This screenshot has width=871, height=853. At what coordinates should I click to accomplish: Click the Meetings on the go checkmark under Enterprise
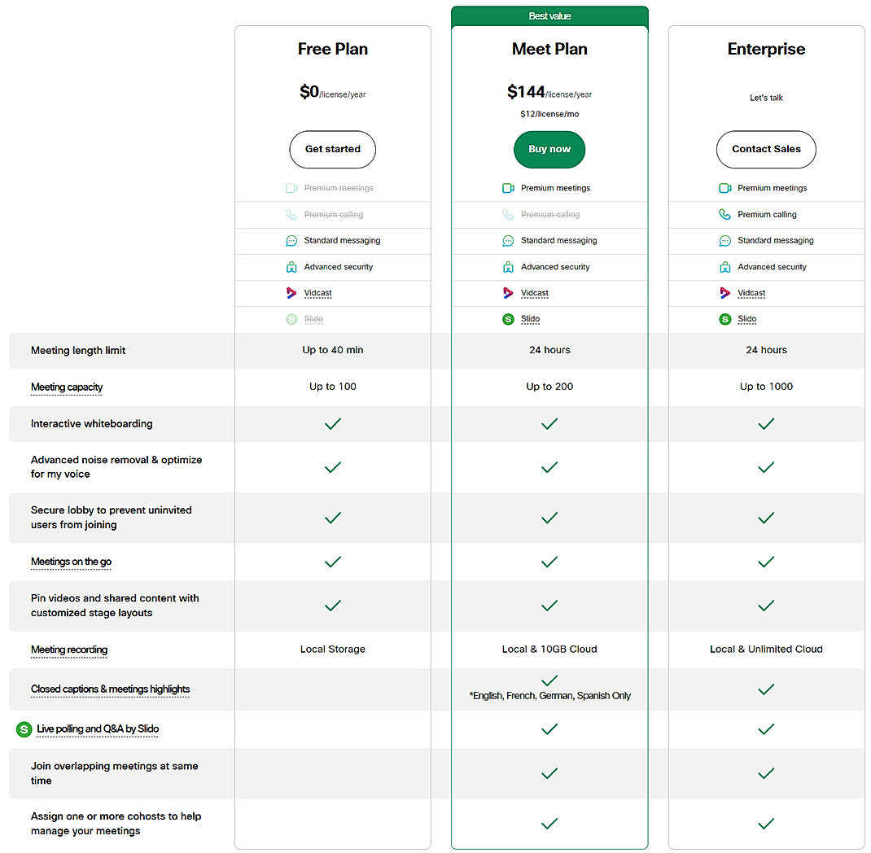pyautogui.click(x=766, y=562)
